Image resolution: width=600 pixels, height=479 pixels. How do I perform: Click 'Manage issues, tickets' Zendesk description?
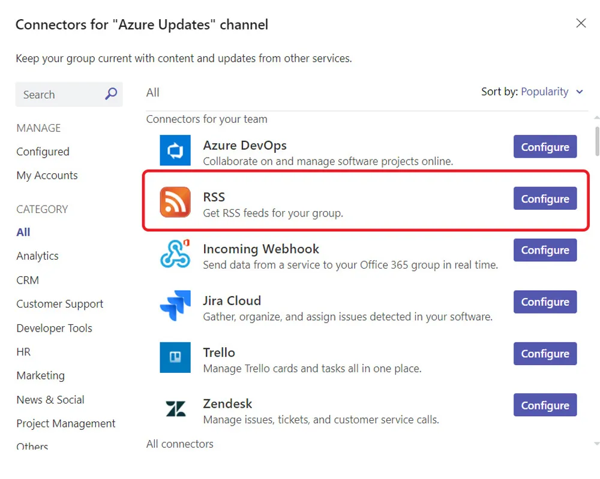tap(320, 420)
